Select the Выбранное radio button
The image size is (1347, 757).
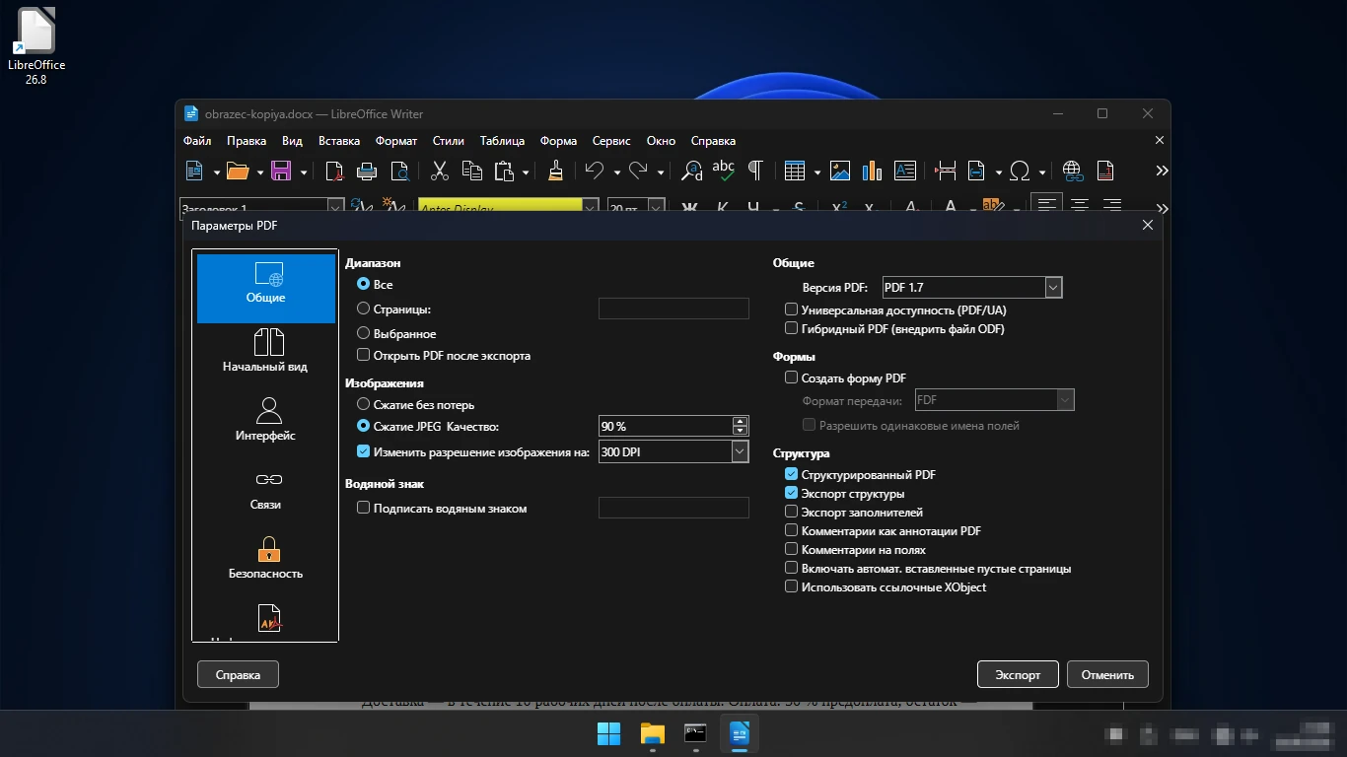(x=363, y=333)
